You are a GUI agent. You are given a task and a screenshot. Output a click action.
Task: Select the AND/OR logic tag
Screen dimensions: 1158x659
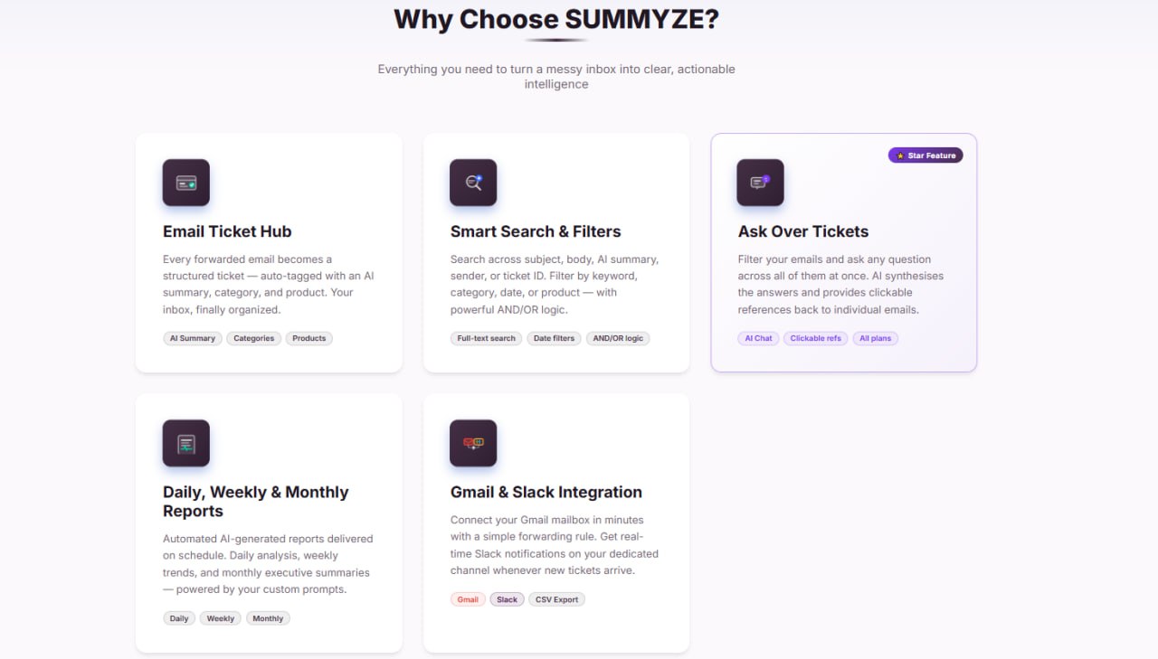pyautogui.click(x=618, y=338)
